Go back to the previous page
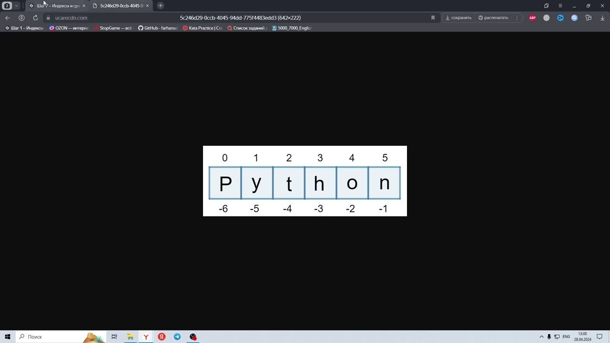Screen dimensions: 610x343 tap(8, 18)
